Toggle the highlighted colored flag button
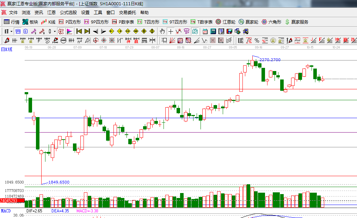The width and height of the screenshot is (357, 218). coord(69,31)
